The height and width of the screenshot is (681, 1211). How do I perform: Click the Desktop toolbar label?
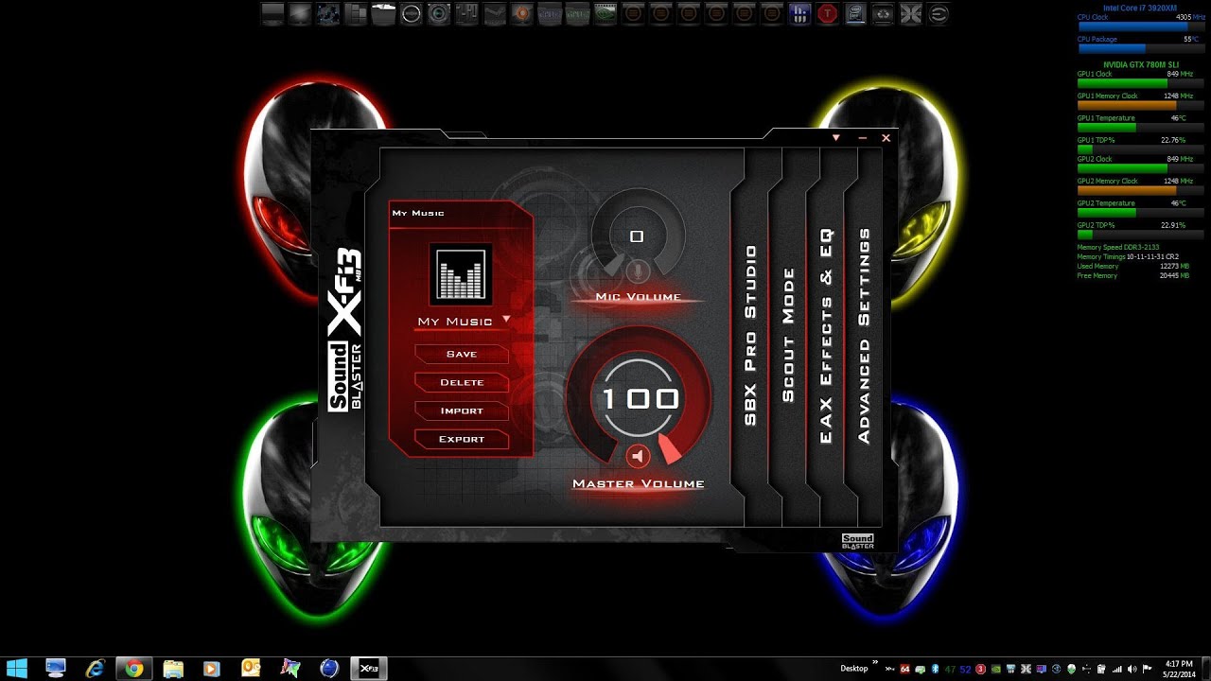coord(854,669)
